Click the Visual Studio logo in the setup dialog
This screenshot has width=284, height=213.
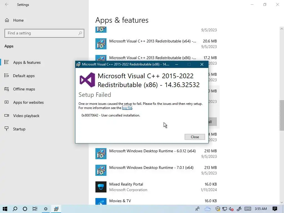point(87,80)
